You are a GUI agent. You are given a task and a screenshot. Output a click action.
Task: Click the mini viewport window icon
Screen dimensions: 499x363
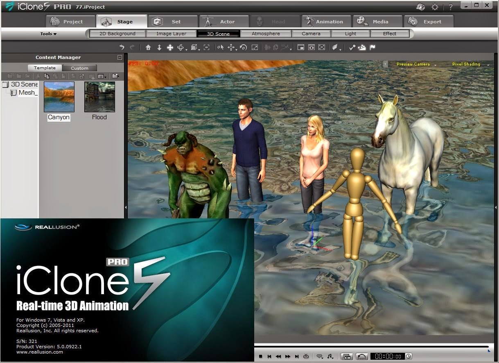(301, 48)
